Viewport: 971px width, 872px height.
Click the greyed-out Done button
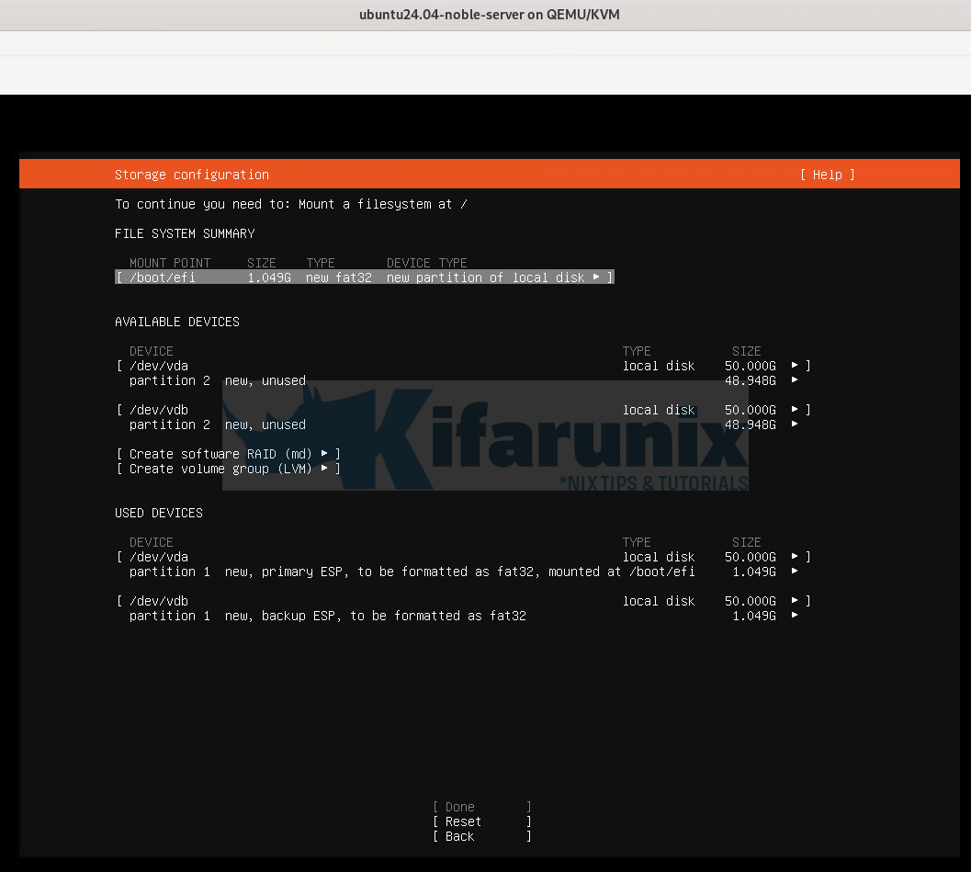click(x=481, y=807)
